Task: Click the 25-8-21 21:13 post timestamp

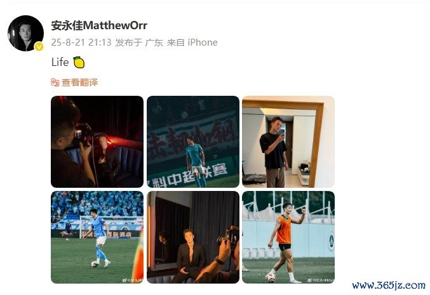Action: tap(81, 43)
